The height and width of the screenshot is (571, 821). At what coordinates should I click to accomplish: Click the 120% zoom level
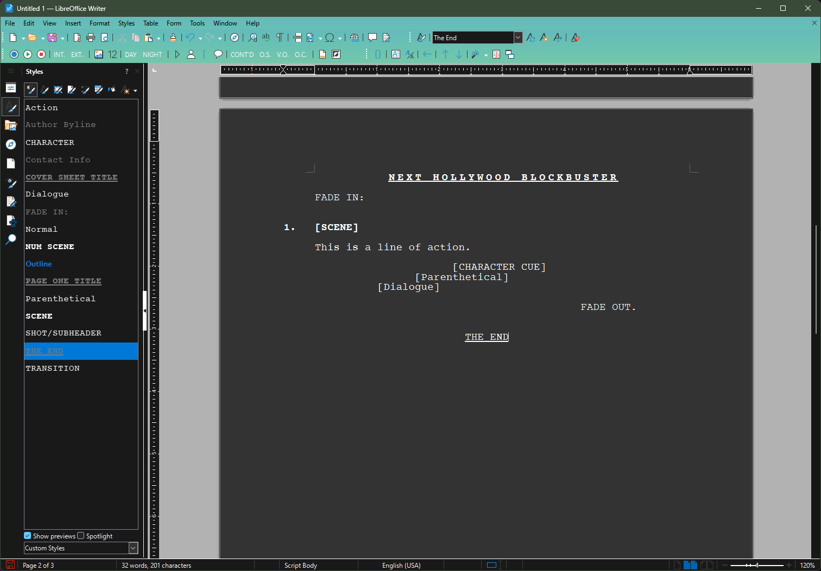pyautogui.click(x=807, y=565)
